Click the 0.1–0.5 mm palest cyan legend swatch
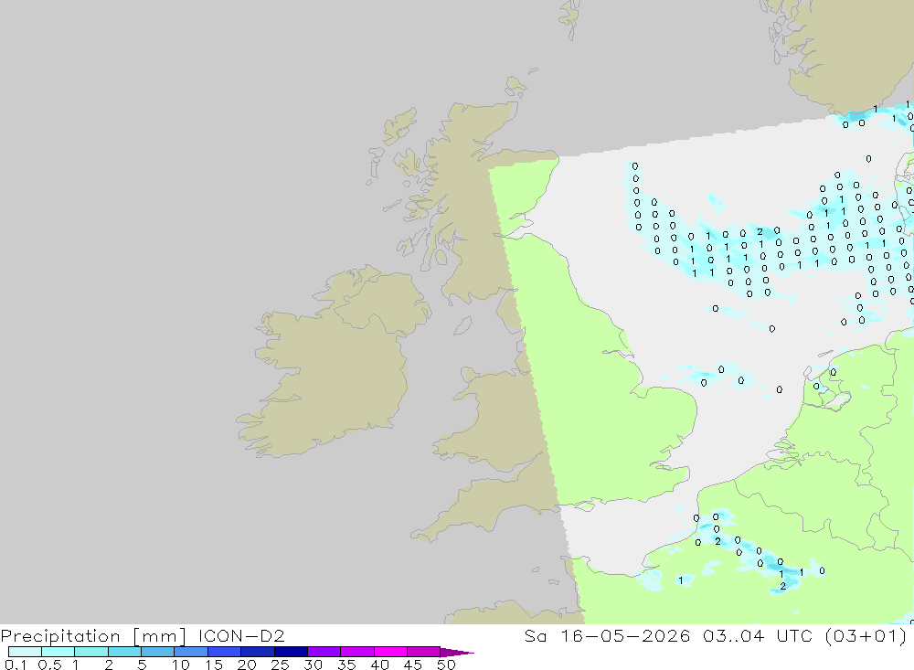The width and height of the screenshot is (914, 670). pyautogui.click(x=25, y=652)
